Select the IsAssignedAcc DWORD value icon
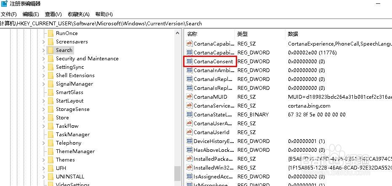 tap(189, 177)
